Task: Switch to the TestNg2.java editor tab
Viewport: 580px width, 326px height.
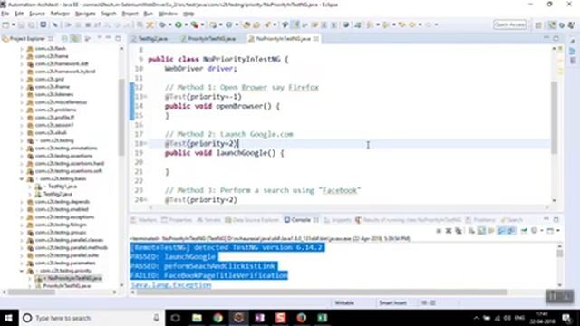Action: pos(150,38)
